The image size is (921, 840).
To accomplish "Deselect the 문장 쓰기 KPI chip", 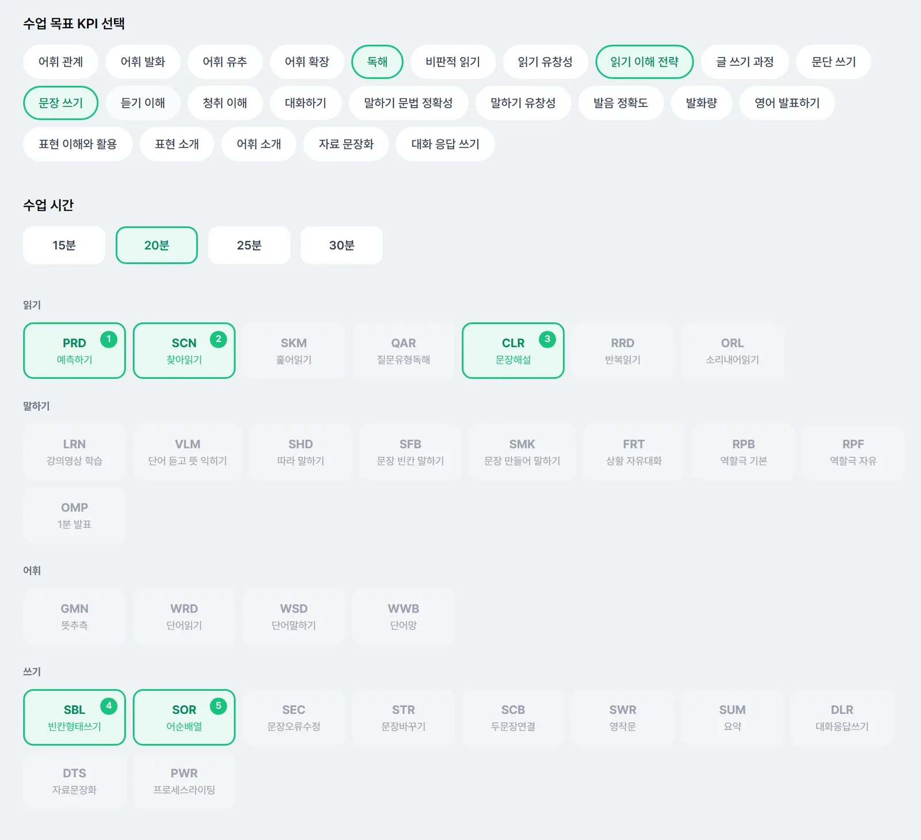I will coord(60,103).
